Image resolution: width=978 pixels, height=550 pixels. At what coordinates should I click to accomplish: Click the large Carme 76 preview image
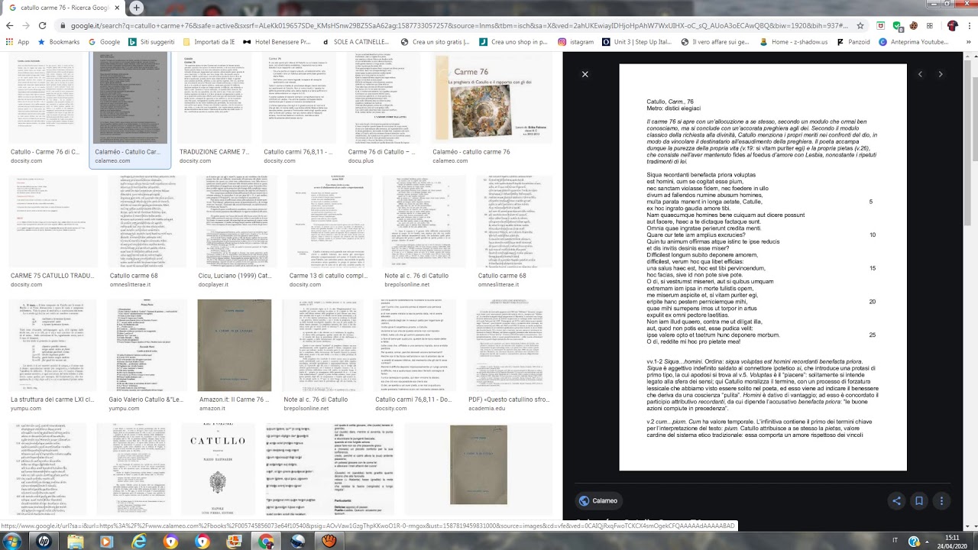[x=763, y=267]
